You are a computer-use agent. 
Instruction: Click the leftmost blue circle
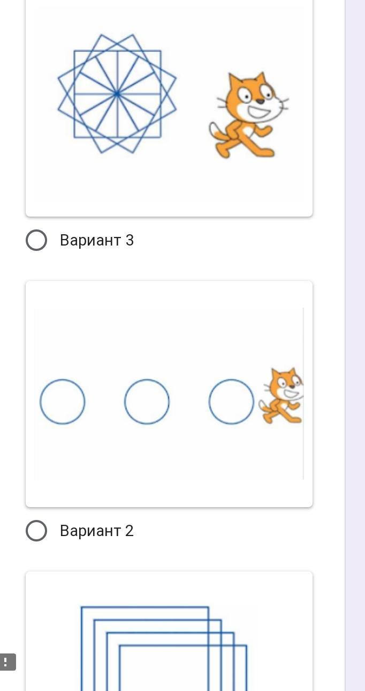[x=63, y=402]
